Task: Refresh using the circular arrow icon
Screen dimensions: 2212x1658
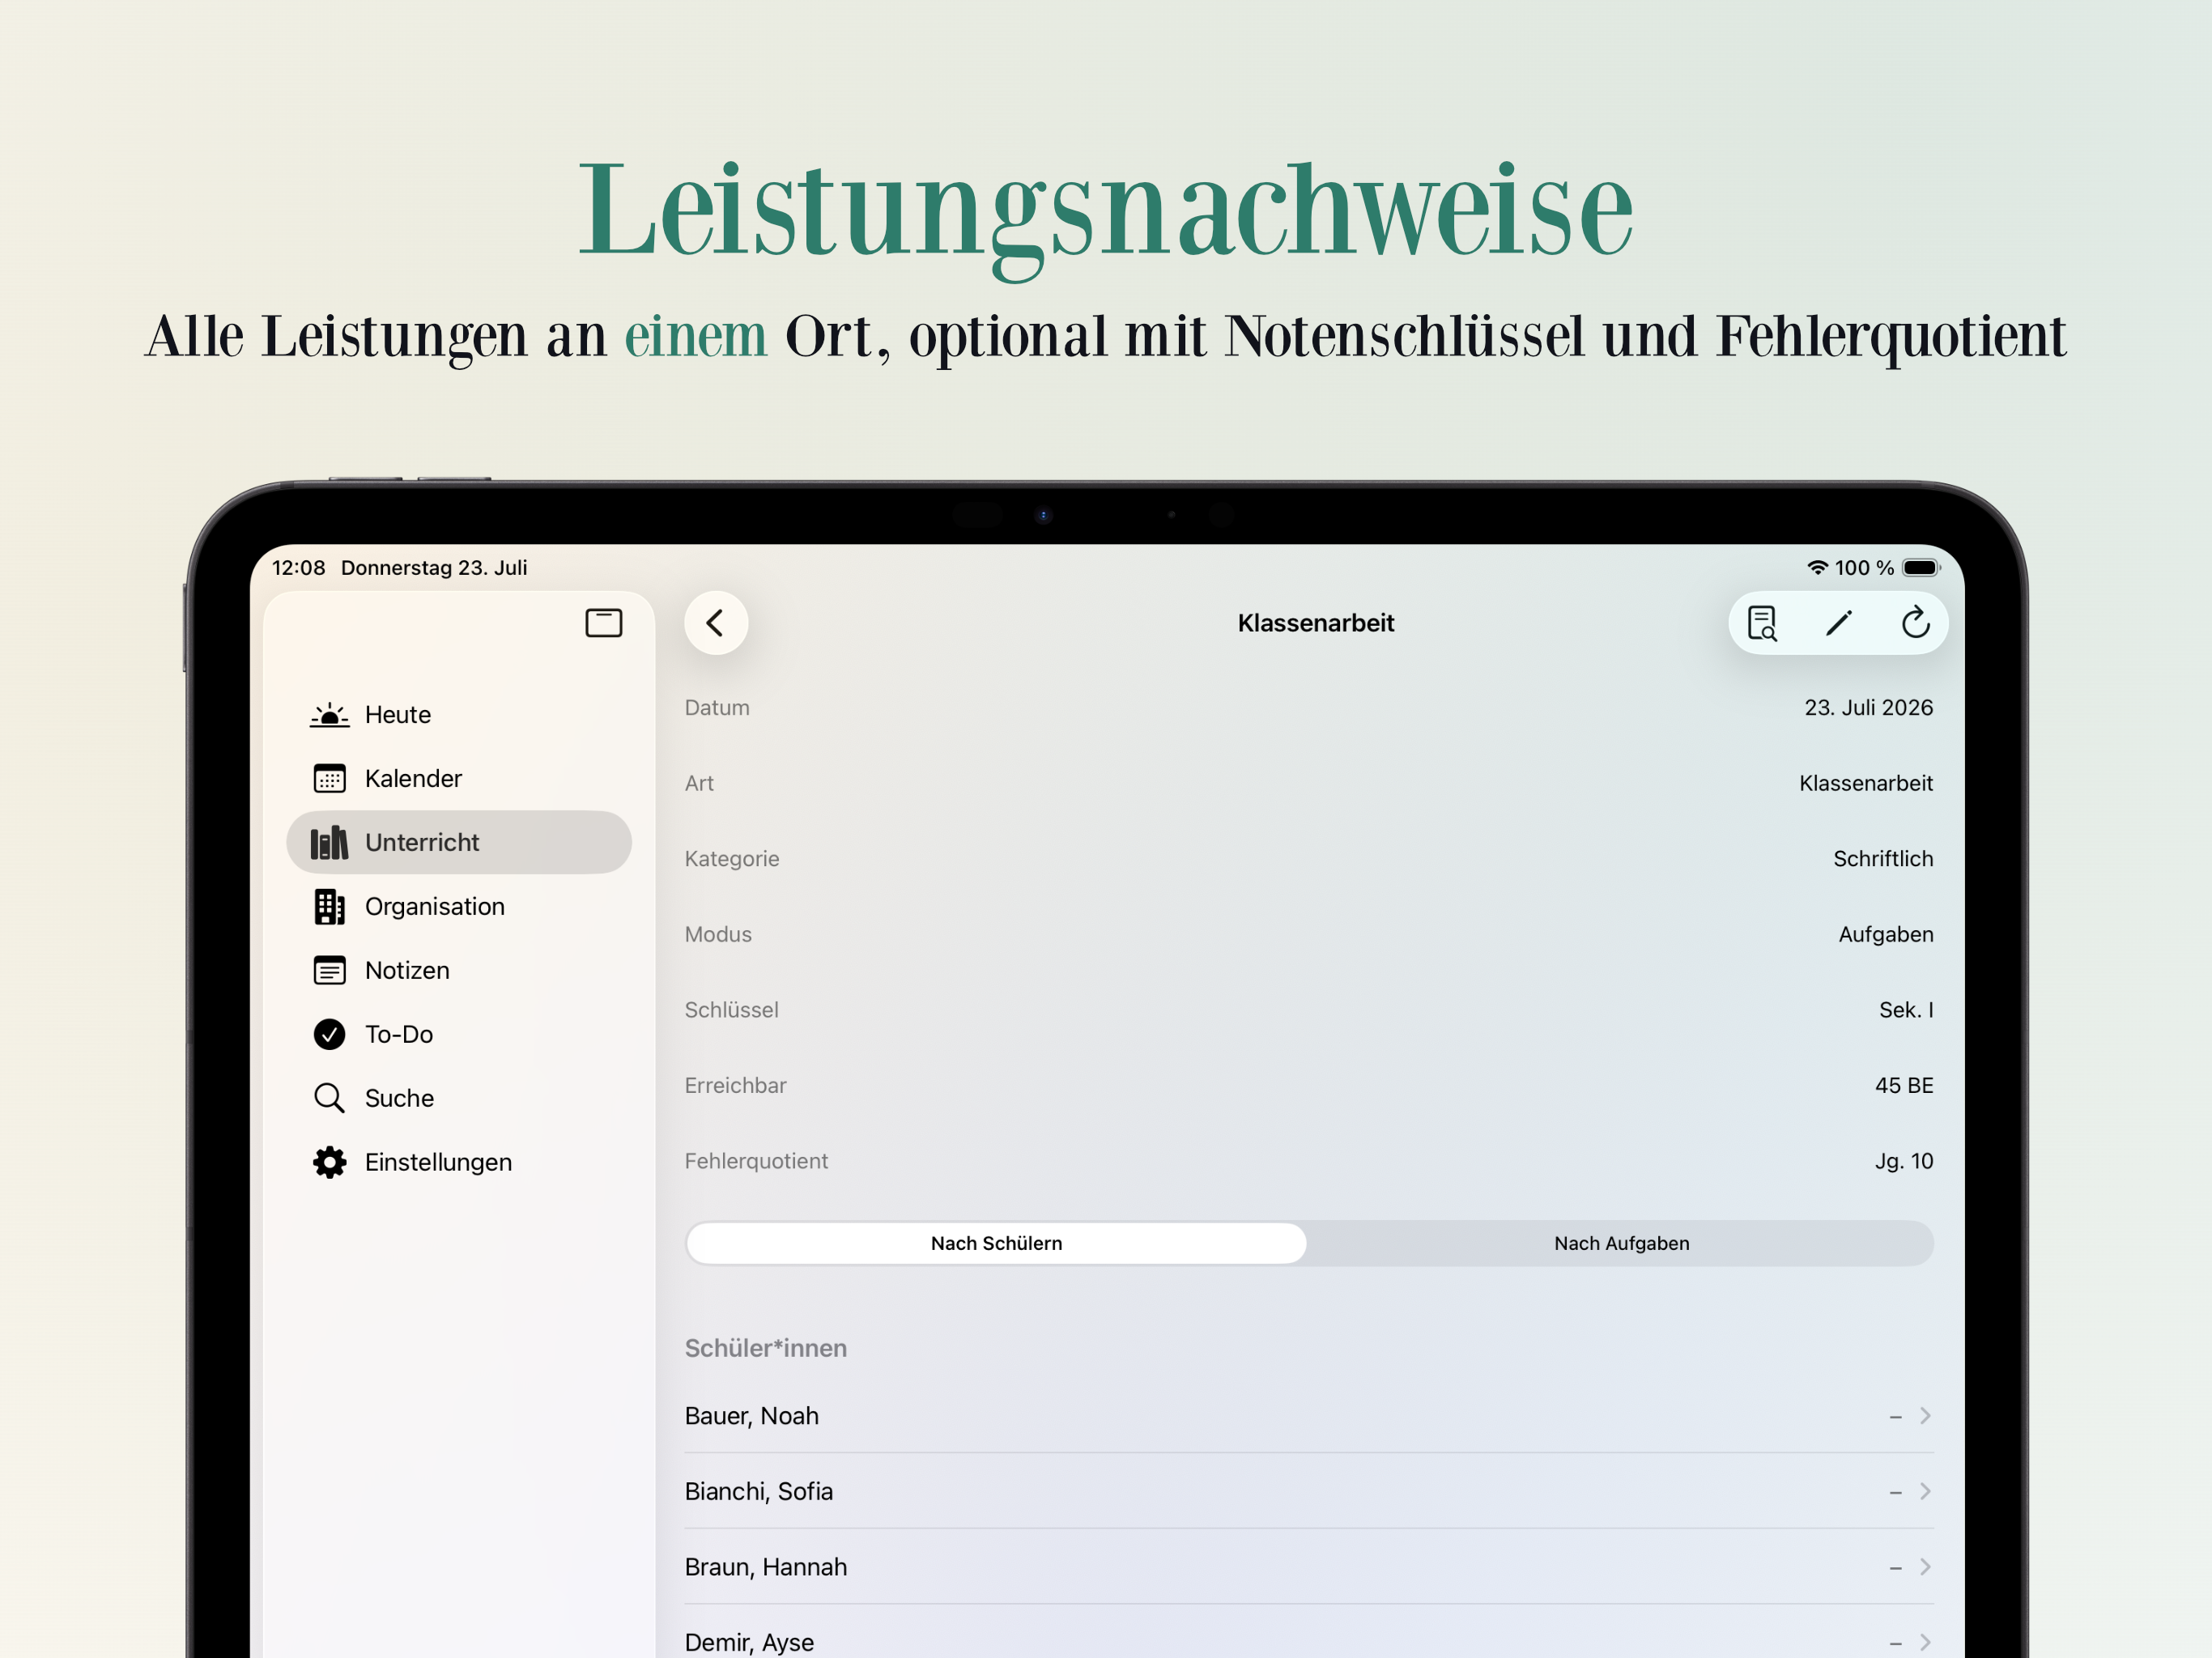Action: point(1915,623)
